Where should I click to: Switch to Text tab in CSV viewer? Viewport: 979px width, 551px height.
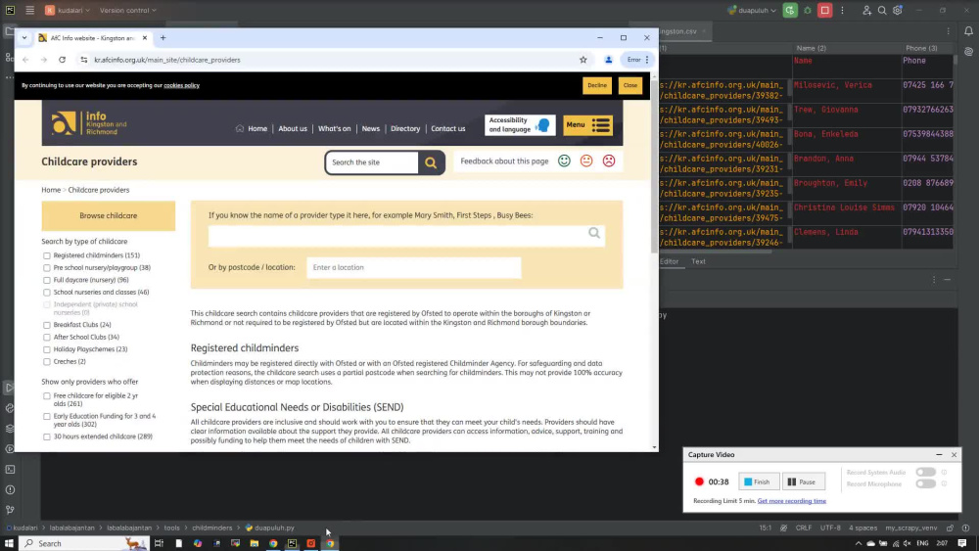click(698, 261)
